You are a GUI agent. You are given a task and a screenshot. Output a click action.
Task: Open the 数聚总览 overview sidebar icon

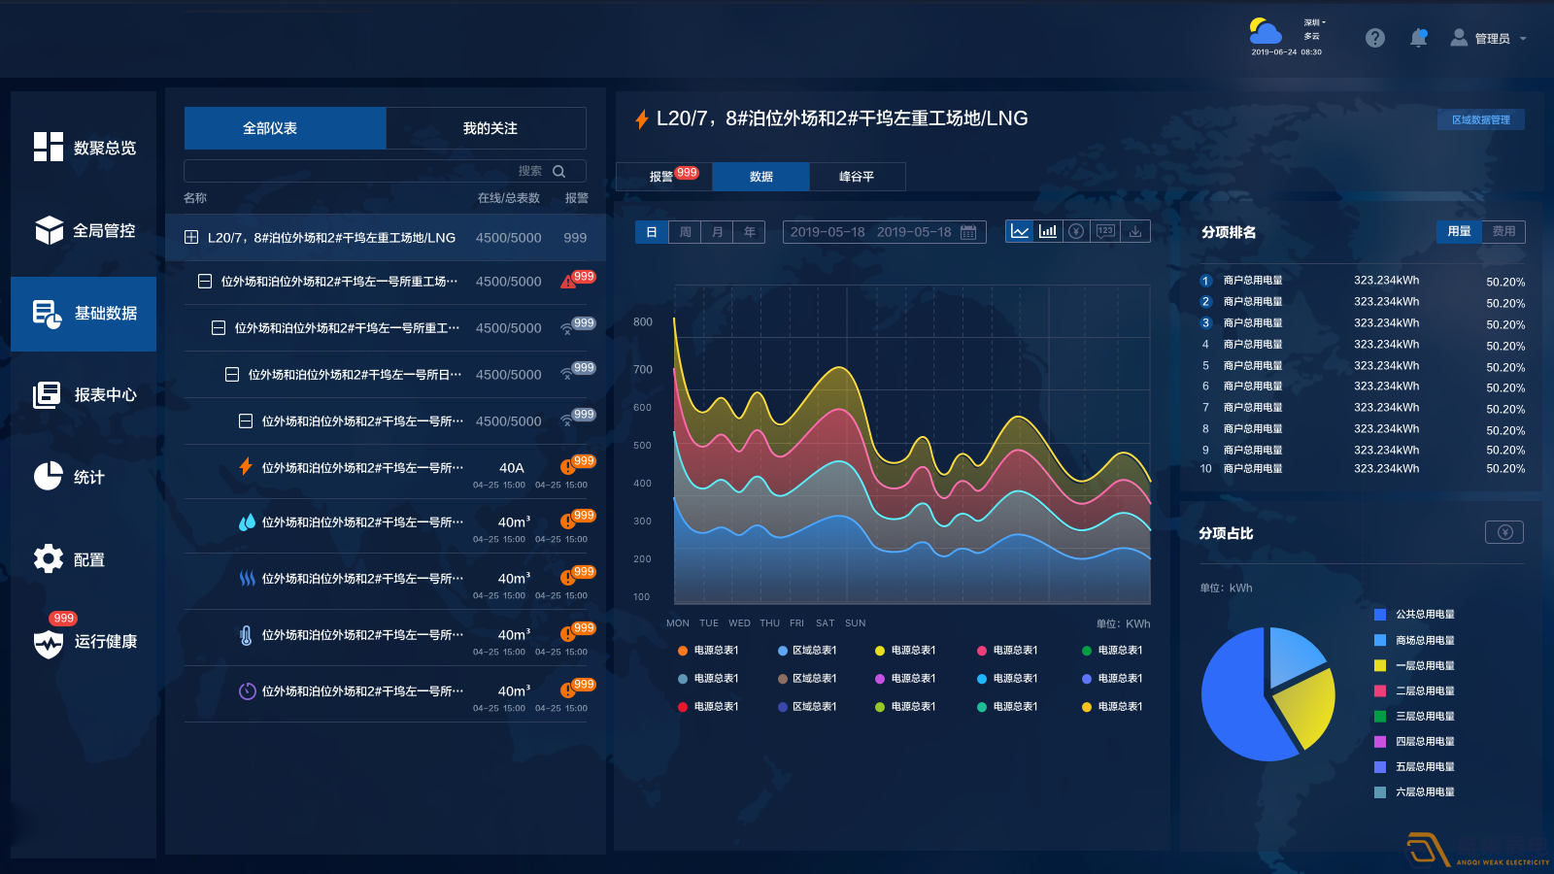pos(49,147)
